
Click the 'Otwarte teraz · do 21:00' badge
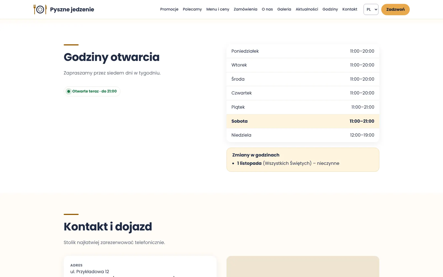tap(92, 91)
